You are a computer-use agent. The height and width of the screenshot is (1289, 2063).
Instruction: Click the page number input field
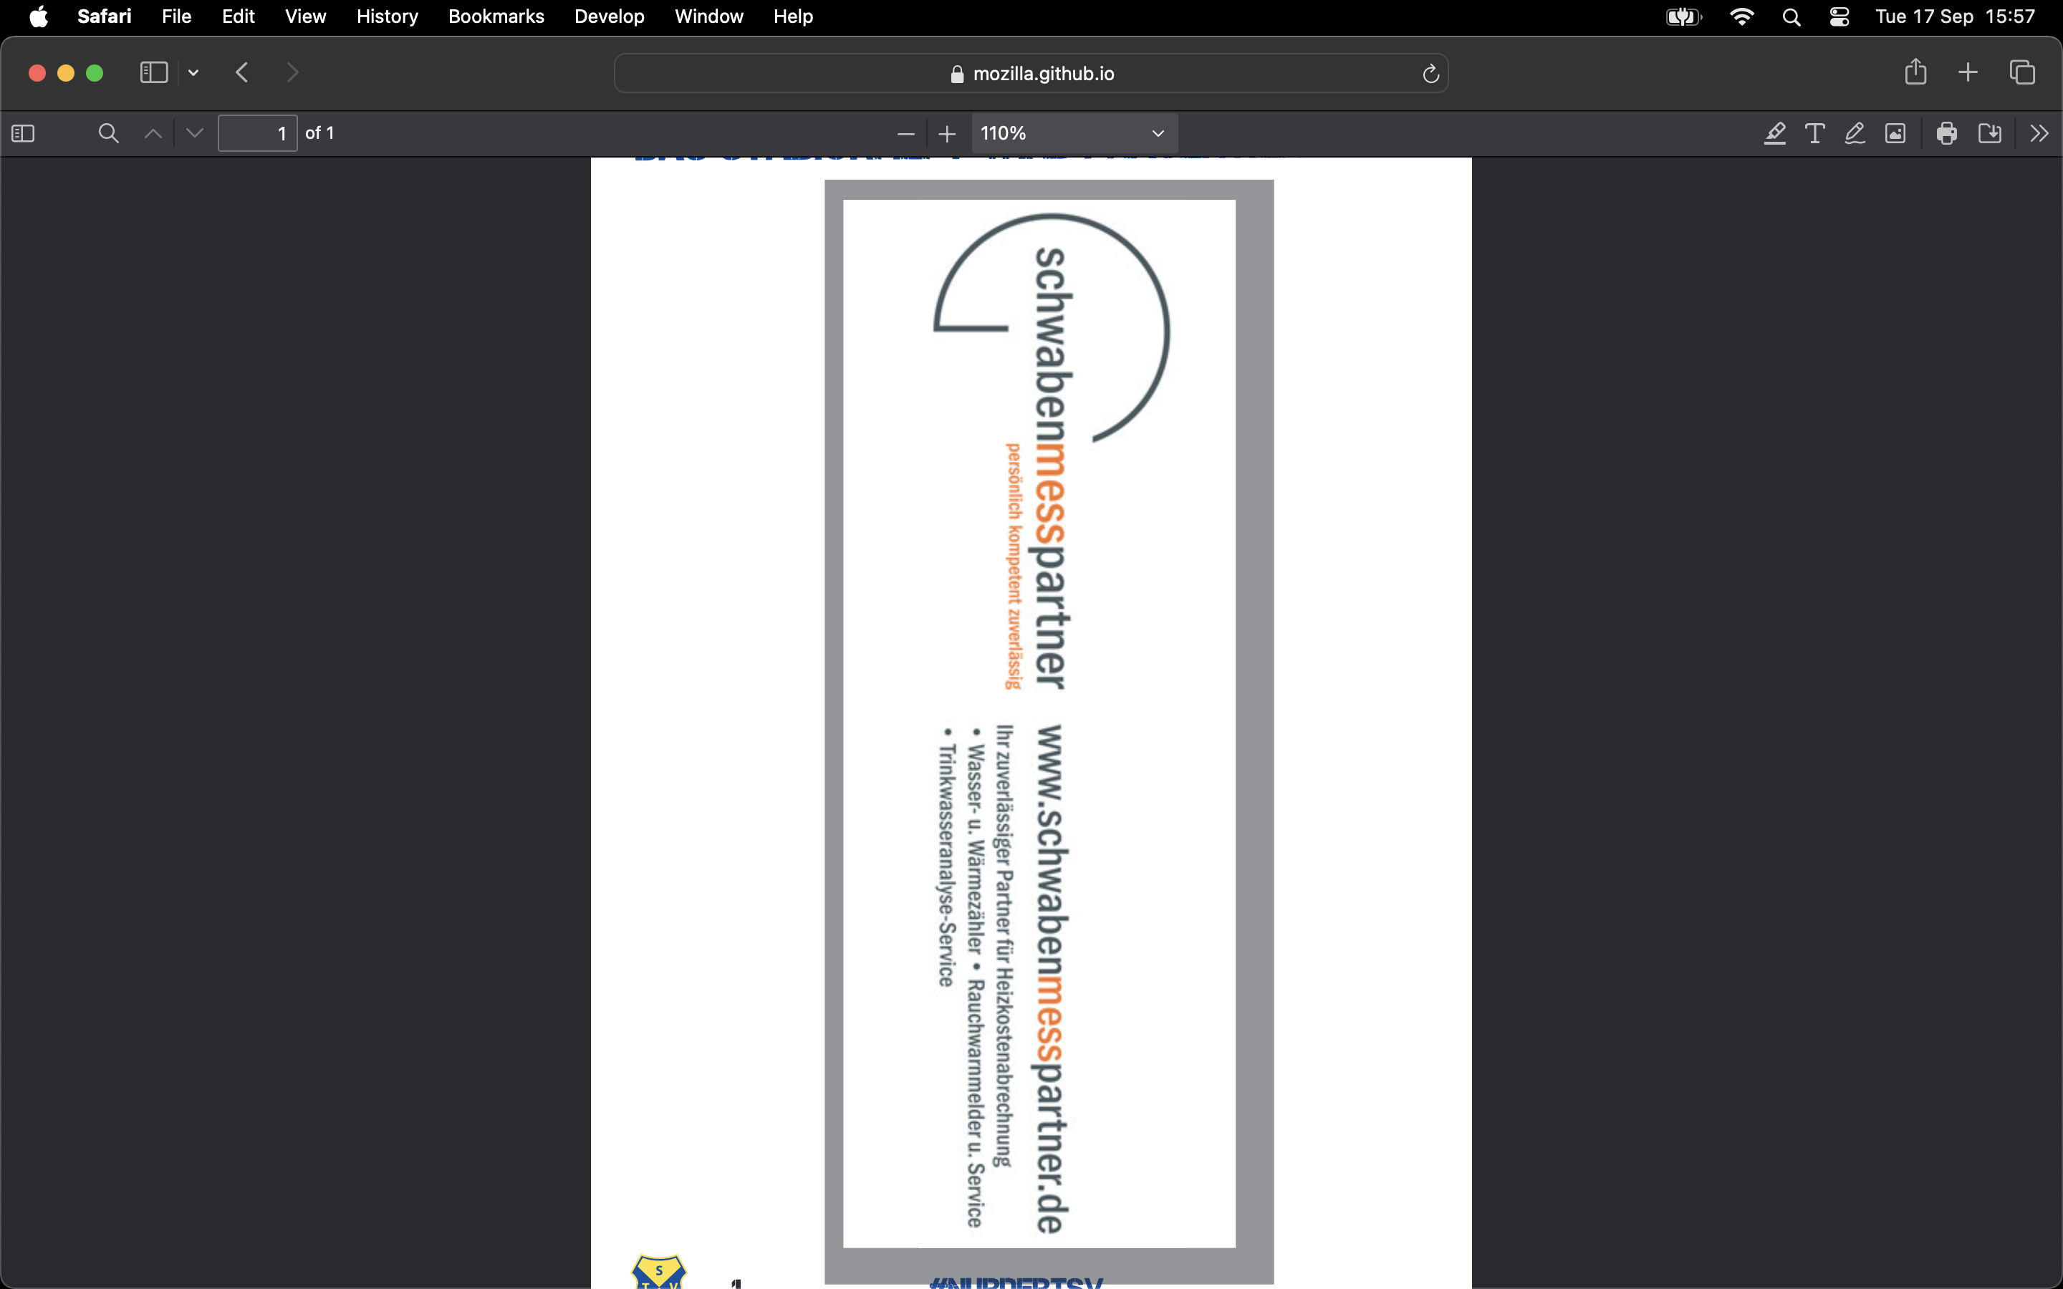[x=257, y=133]
